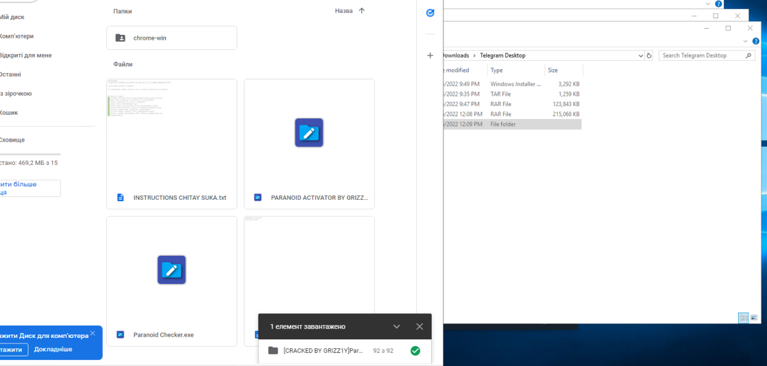Screen dimensions: 767x366
Task: Select file INSTRUCTIONS CHITAY SUKA.txt by name
Action: coord(180,198)
